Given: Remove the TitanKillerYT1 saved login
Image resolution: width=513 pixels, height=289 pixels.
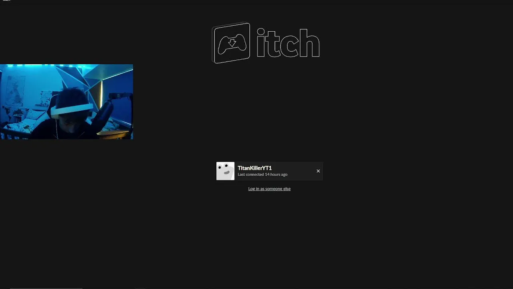Looking at the screenshot, I should (x=318, y=171).
